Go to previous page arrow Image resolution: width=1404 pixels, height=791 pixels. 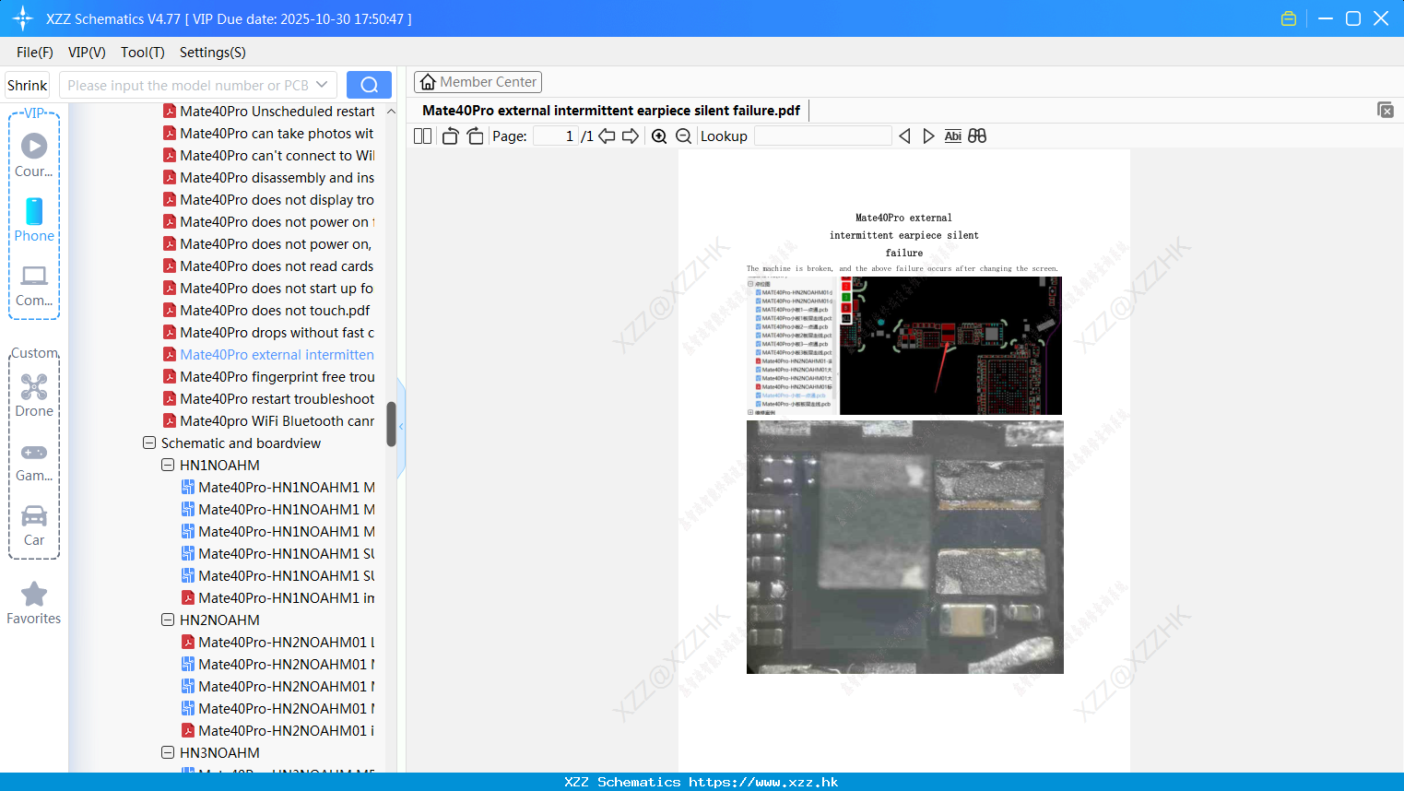coord(607,136)
